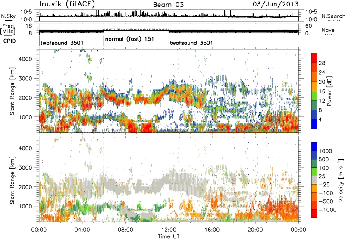Click the 'normal (fast) 151' CPID label
345x239 pixels.
130,39
